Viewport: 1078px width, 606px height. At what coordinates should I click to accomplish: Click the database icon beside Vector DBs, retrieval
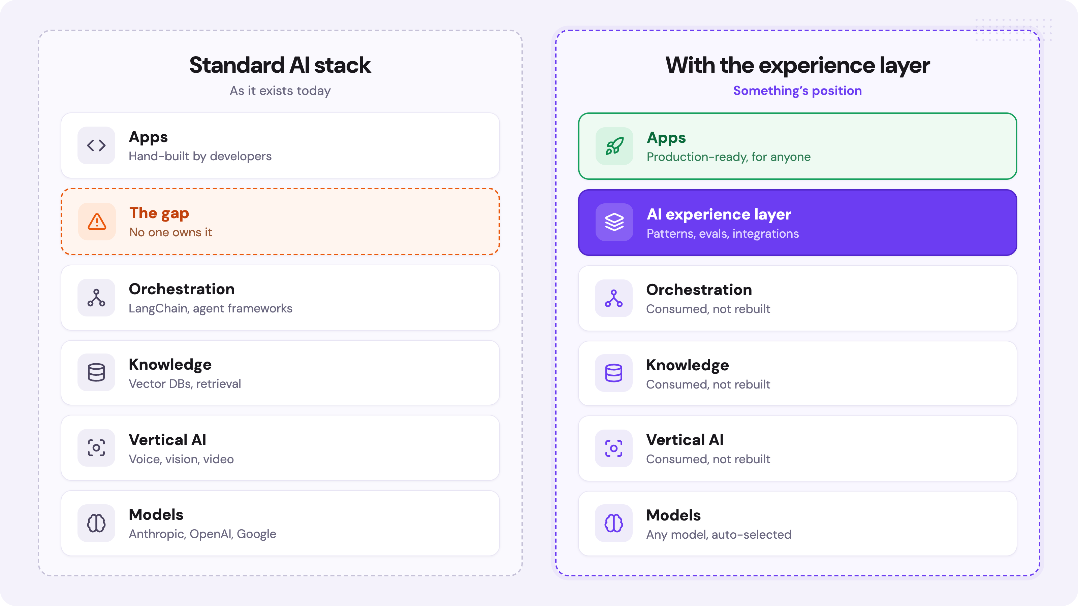(x=96, y=373)
